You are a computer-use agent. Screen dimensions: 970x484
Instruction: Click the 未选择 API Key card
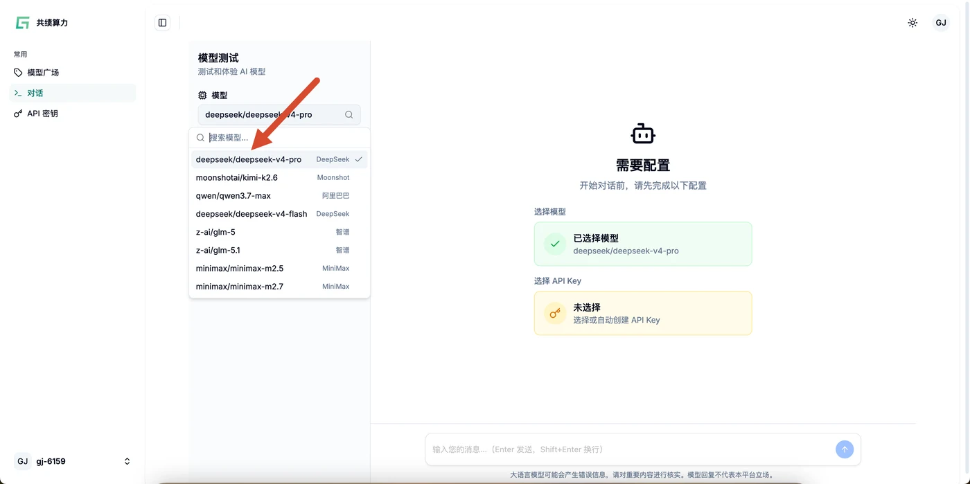click(x=643, y=313)
